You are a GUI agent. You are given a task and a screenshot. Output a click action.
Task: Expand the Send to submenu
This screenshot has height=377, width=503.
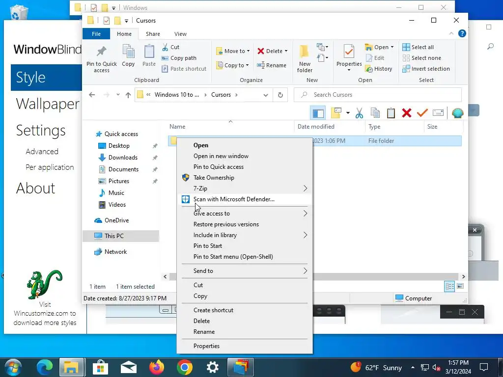245,271
